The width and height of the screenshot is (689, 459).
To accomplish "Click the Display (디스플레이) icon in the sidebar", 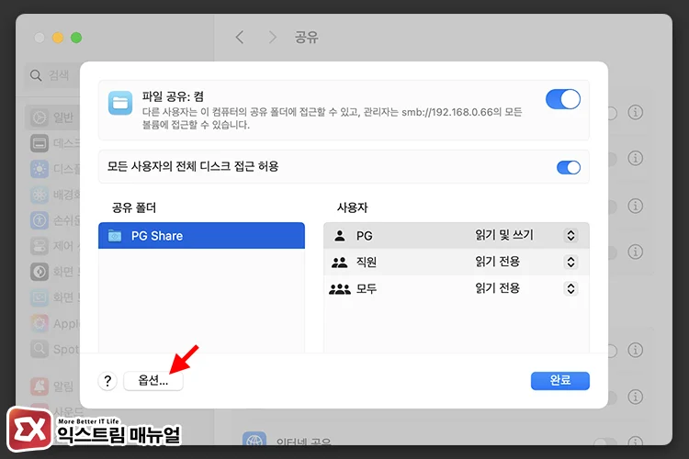I will click(40, 169).
